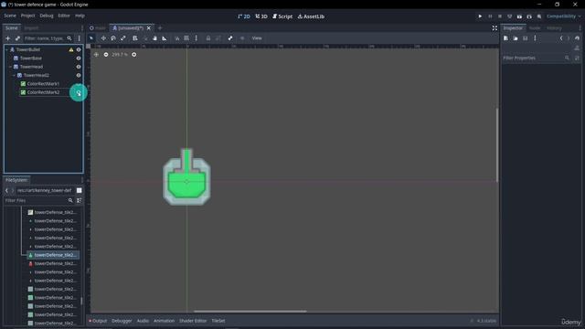This screenshot has width=585, height=329.
Task: Switch to the Node tab beside Inspector
Action: (x=535, y=28)
